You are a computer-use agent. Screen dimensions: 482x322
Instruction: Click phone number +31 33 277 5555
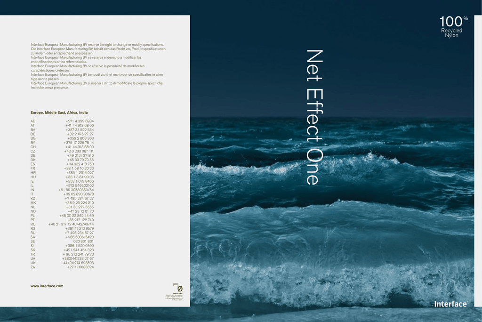pos(80,207)
